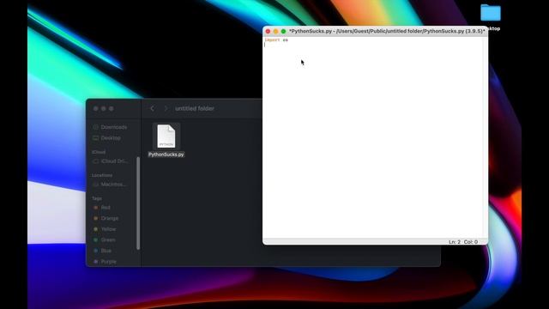Click the PythonSucks.py file name label
Viewport: 549px width, 309px height.
click(166, 154)
